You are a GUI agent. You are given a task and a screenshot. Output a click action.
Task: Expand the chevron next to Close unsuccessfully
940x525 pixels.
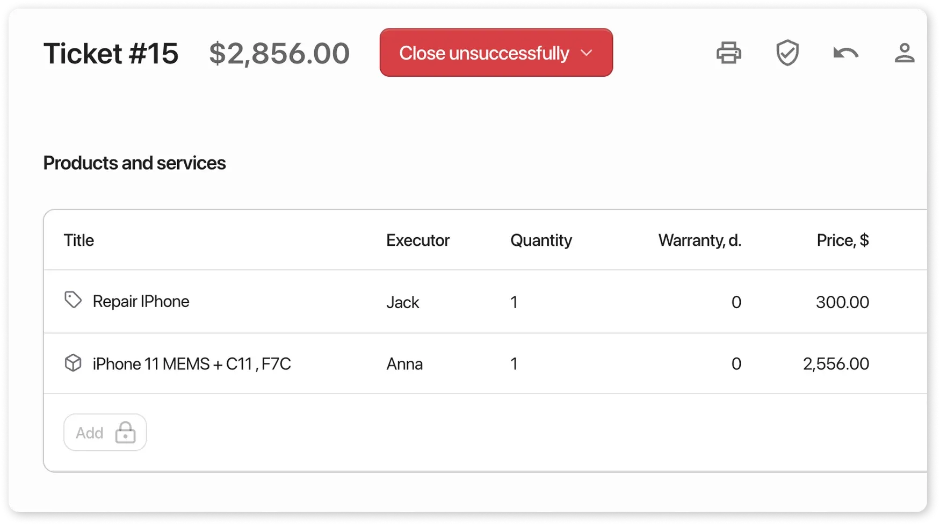tap(587, 53)
